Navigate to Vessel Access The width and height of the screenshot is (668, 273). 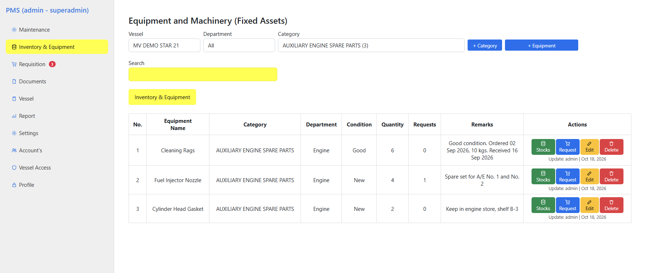click(57, 168)
